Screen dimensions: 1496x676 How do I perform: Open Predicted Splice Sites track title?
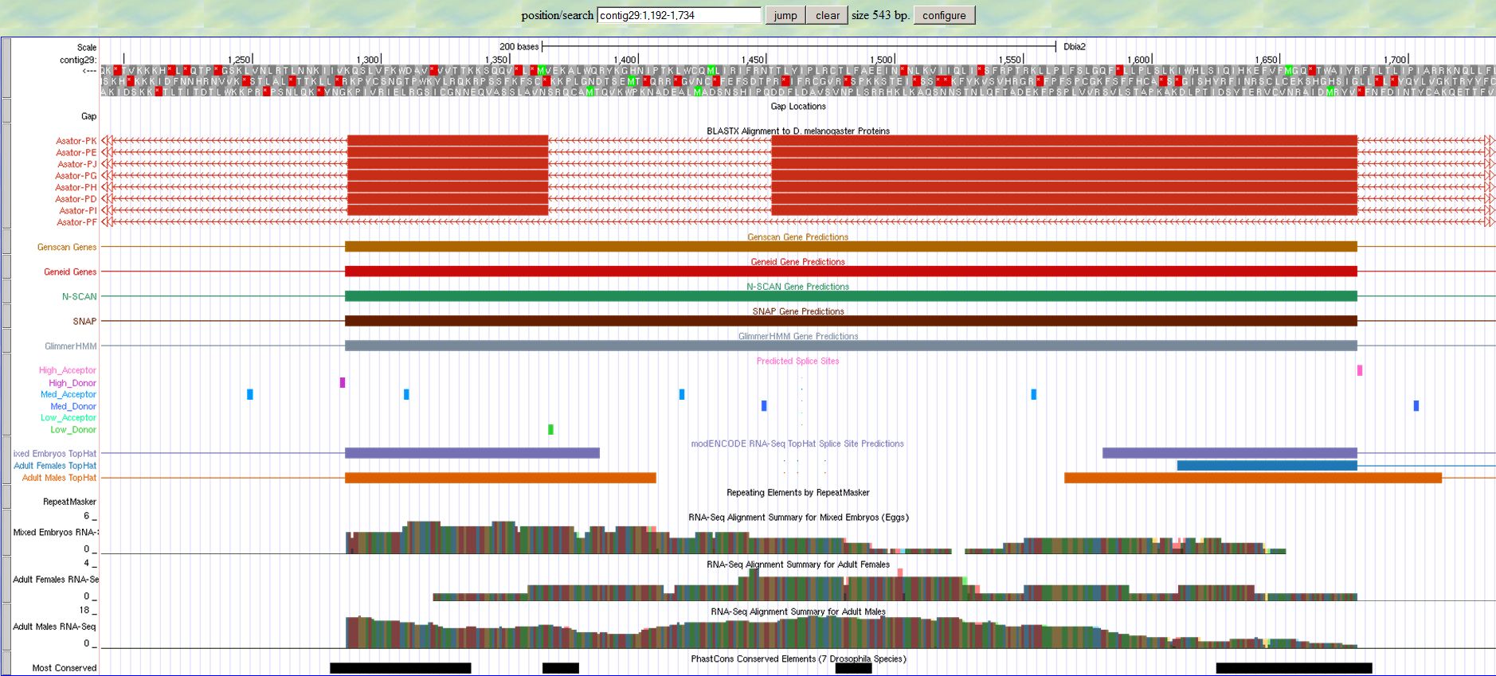(x=798, y=361)
